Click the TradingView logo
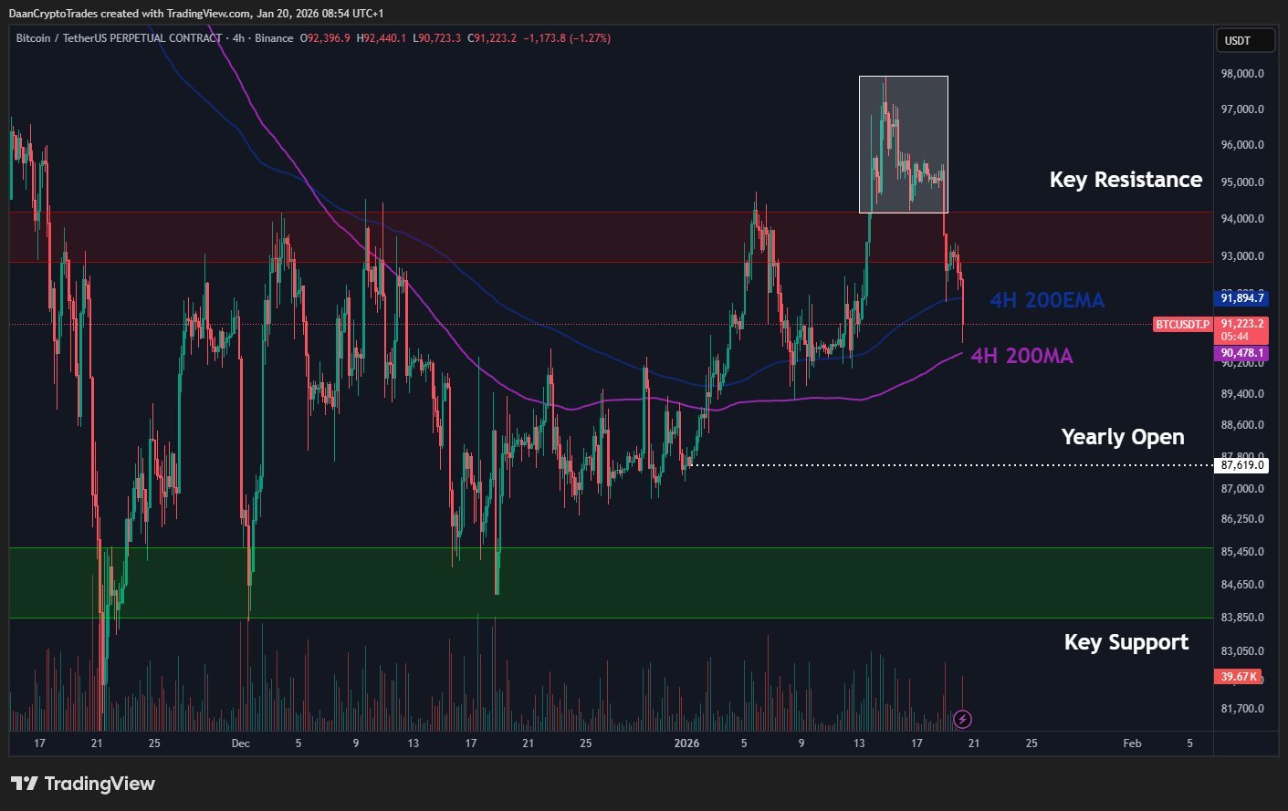The width and height of the screenshot is (1288, 811). pos(83,784)
